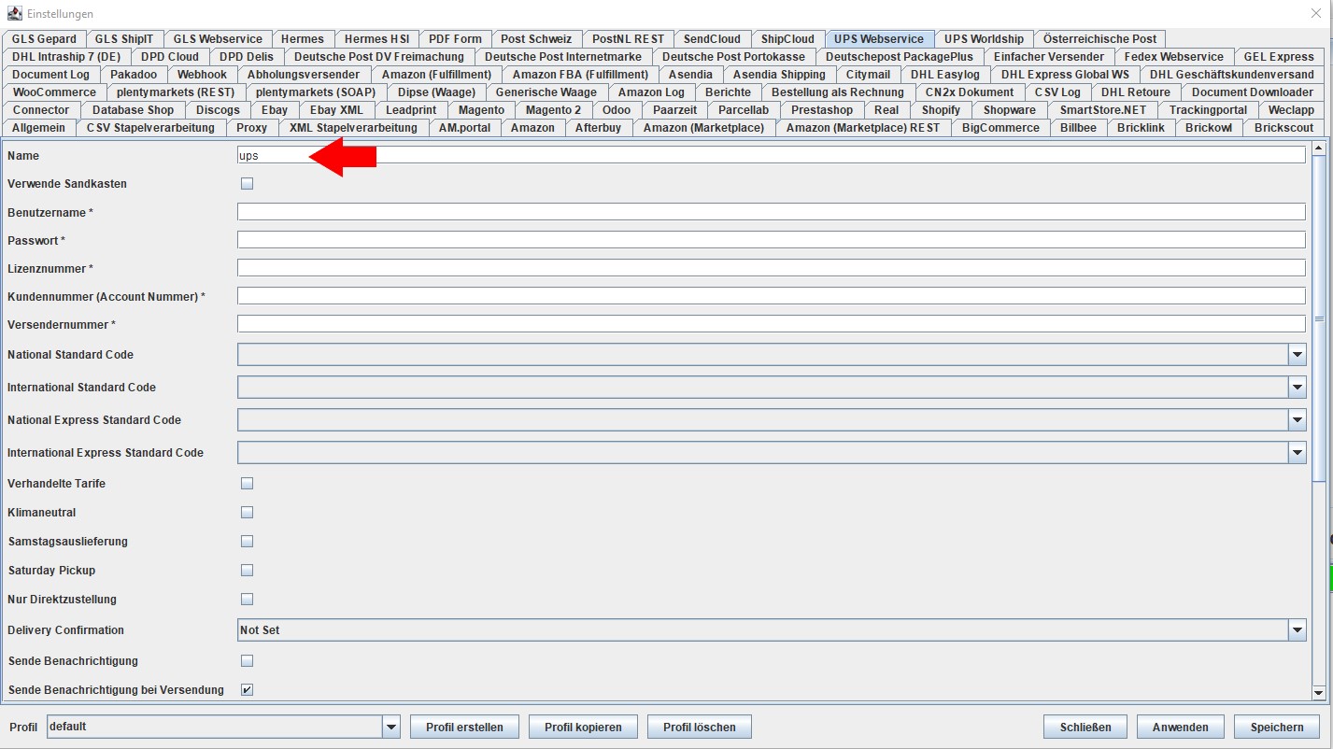Switch to the UPS Worldship tab
The width and height of the screenshot is (1333, 749).
pos(984,39)
